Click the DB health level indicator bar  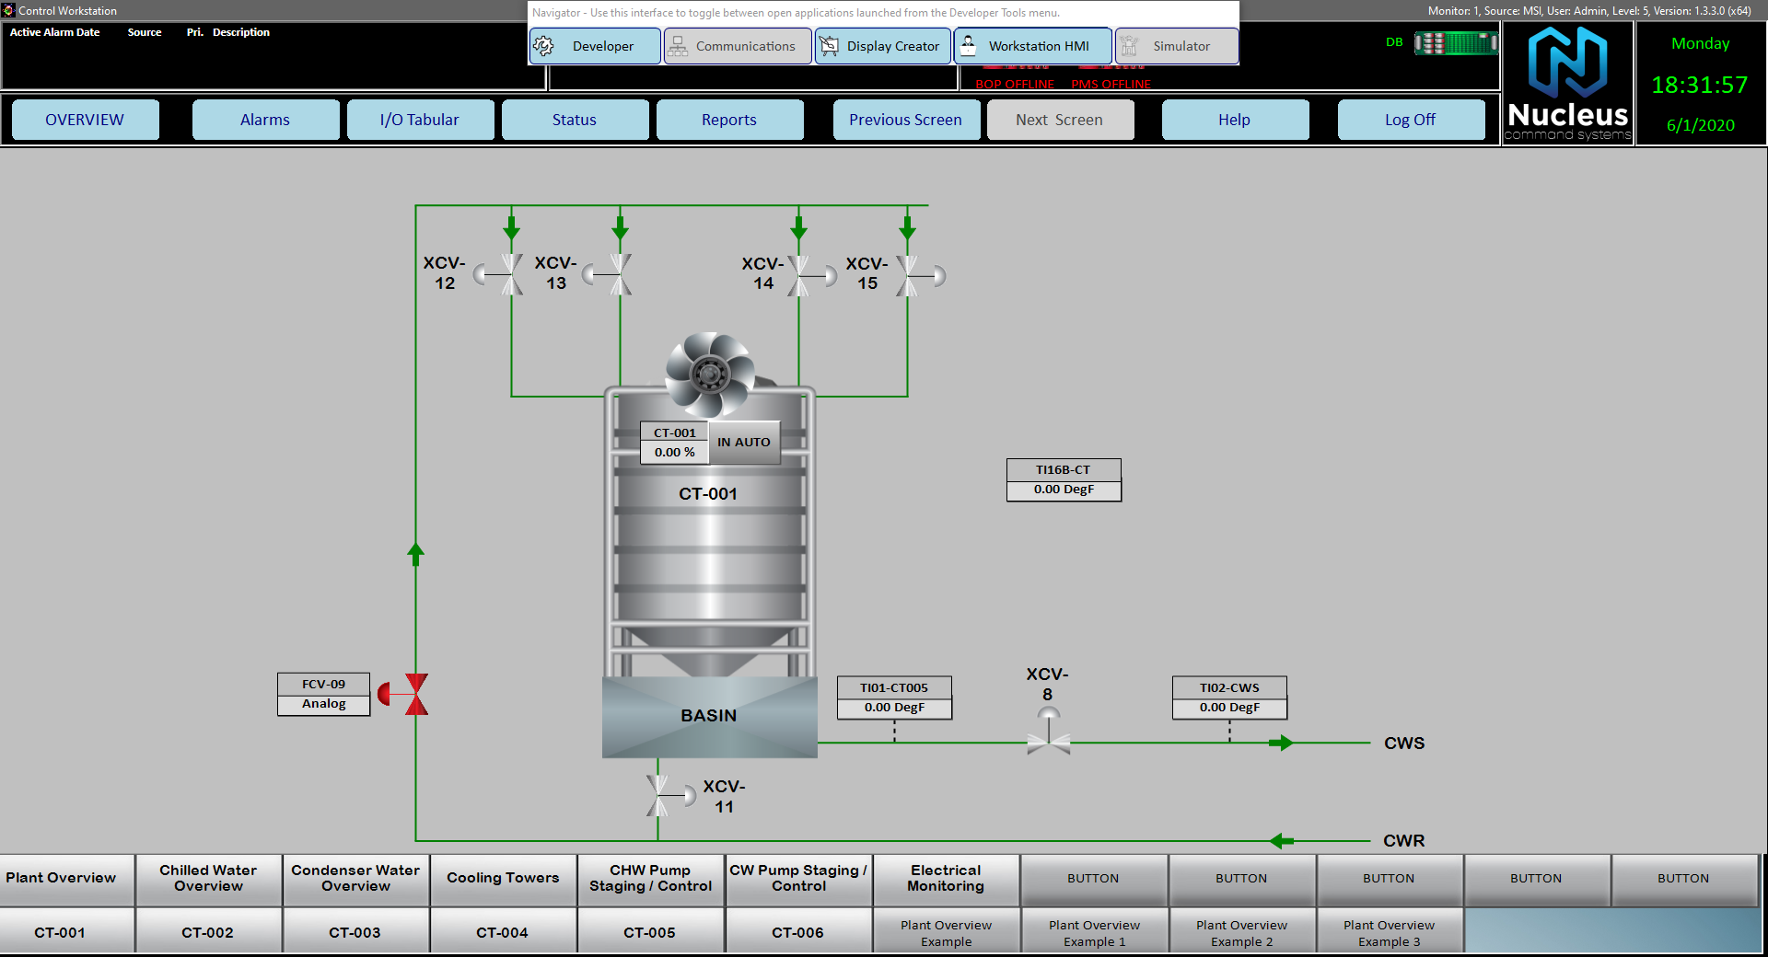[x=1455, y=42]
